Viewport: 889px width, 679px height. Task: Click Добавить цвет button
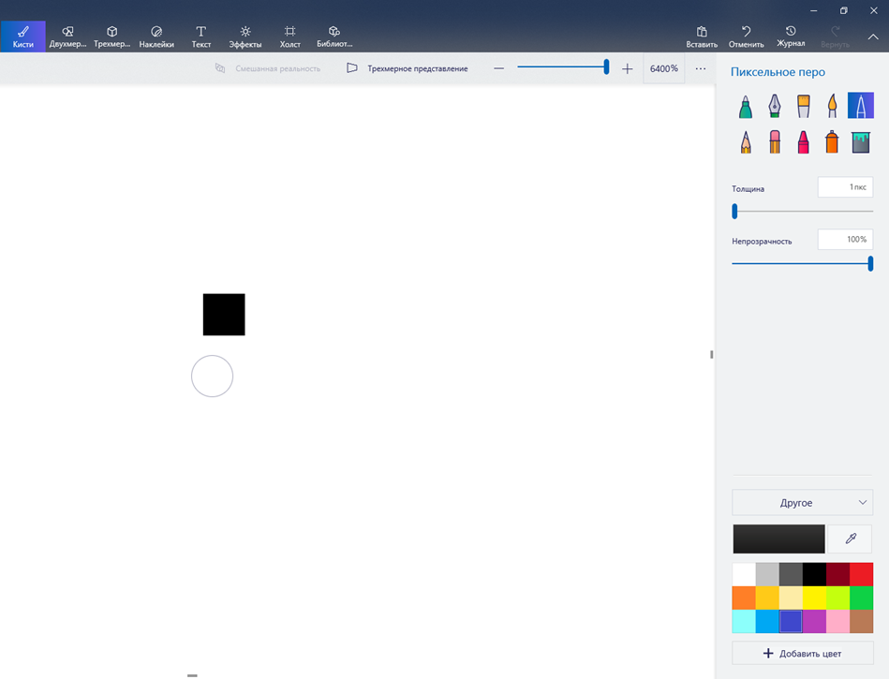click(x=802, y=653)
